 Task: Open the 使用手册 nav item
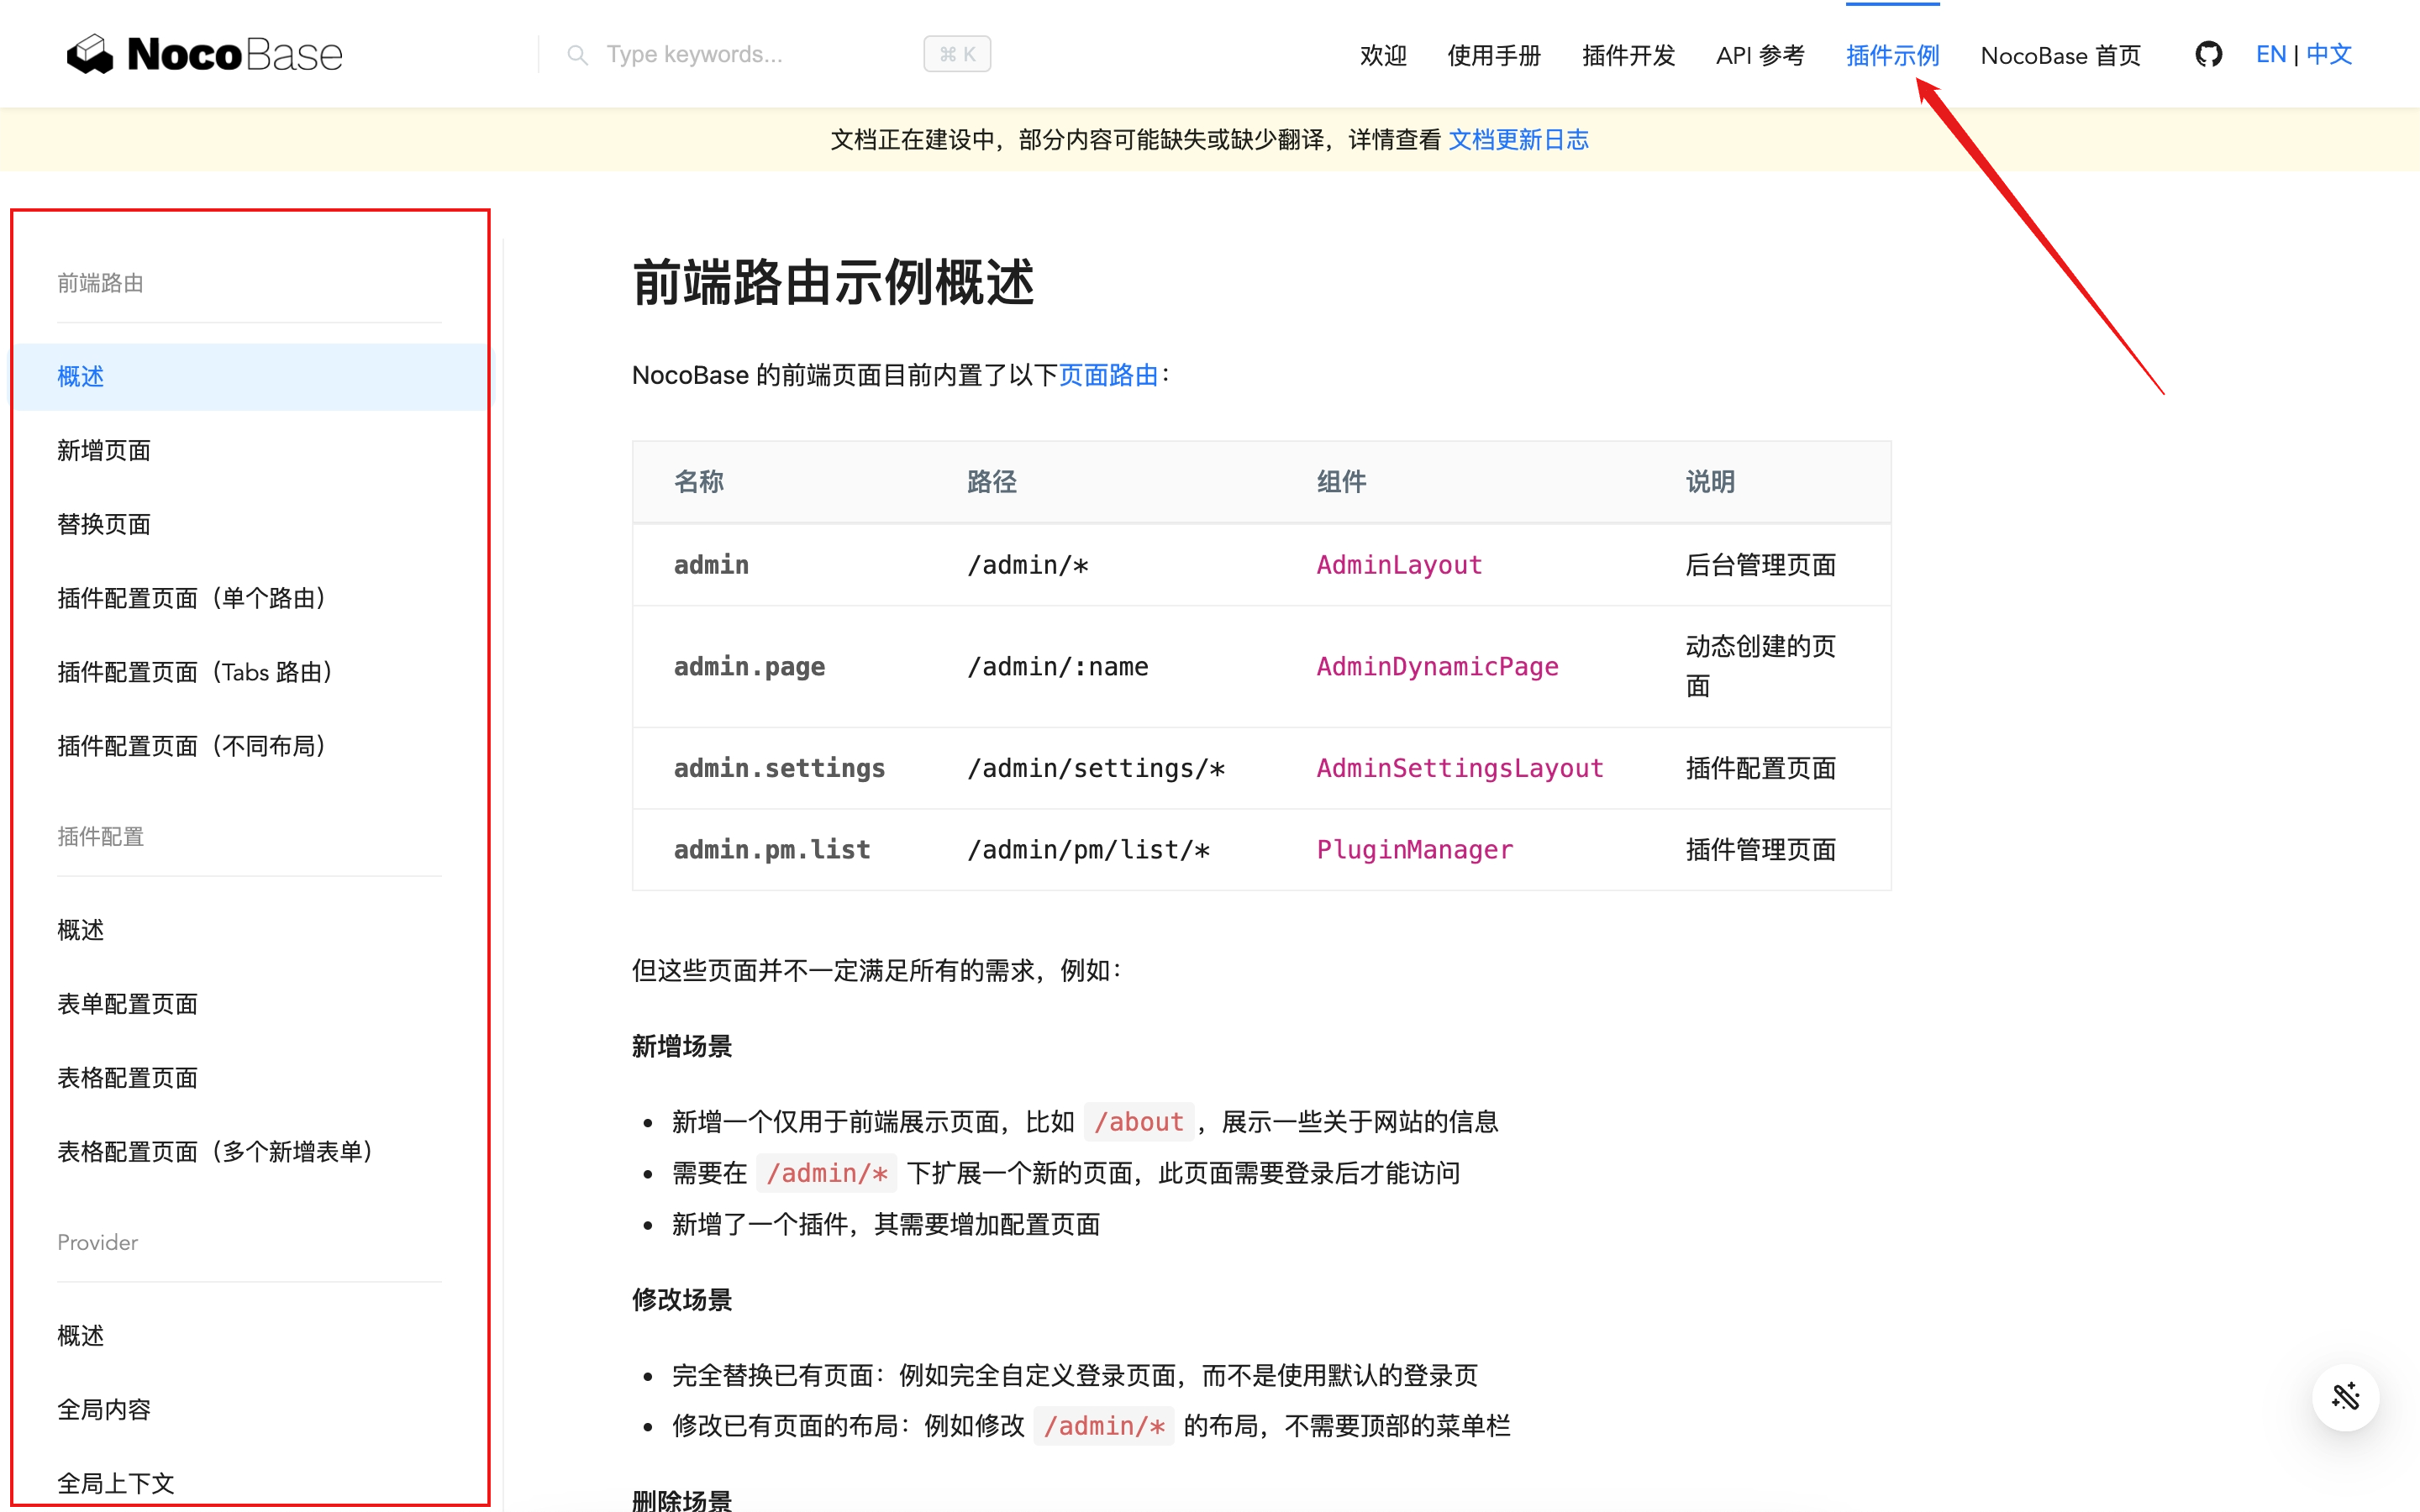[x=1494, y=55]
